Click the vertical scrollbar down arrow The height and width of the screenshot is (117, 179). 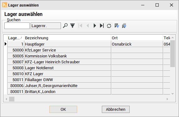point(173,94)
